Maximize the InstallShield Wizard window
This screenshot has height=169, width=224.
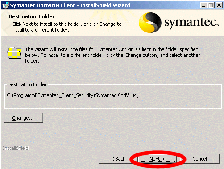[211, 5]
